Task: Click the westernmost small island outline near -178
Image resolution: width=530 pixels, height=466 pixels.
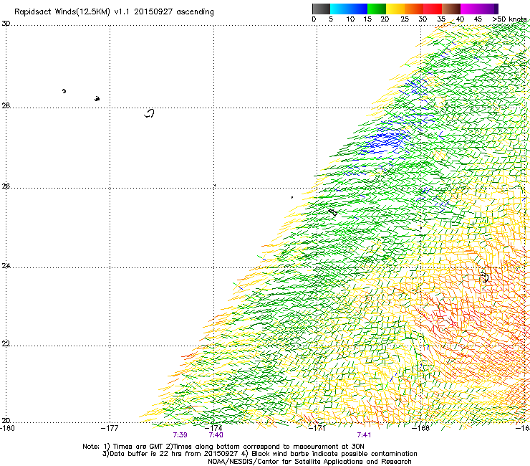Action: point(64,91)
